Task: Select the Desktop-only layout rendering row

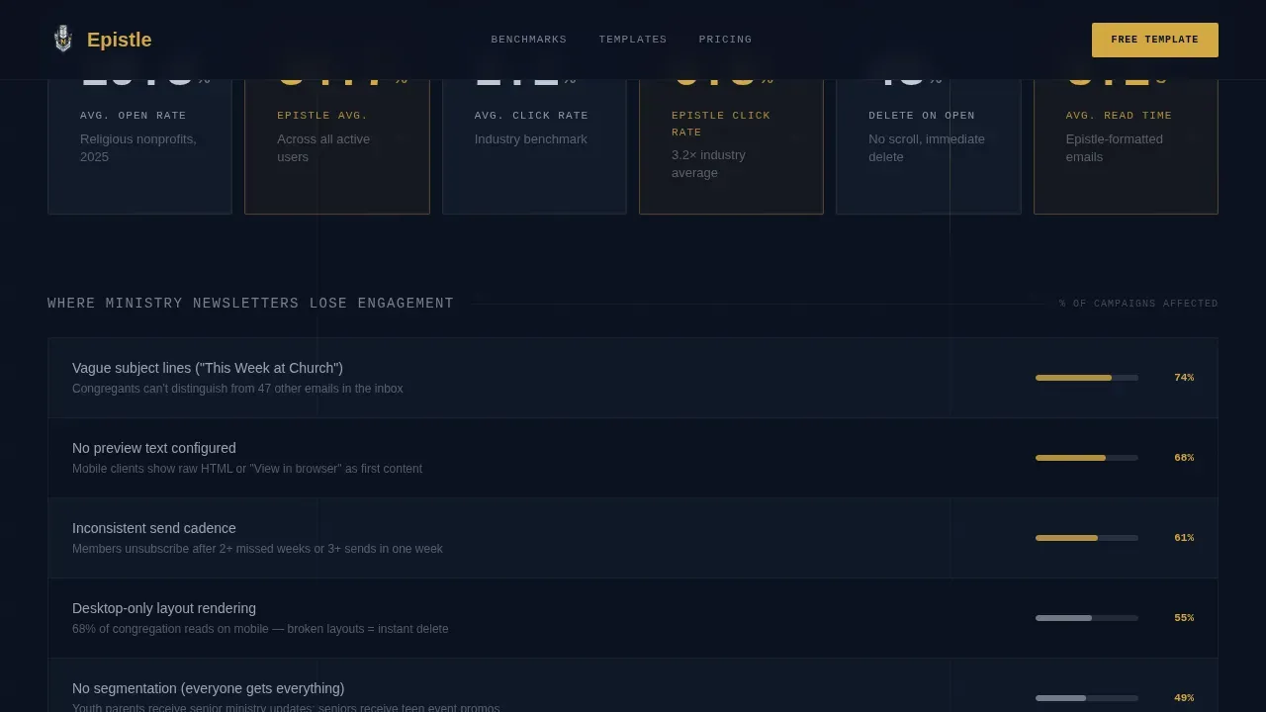Action: (x=633, y=618)
